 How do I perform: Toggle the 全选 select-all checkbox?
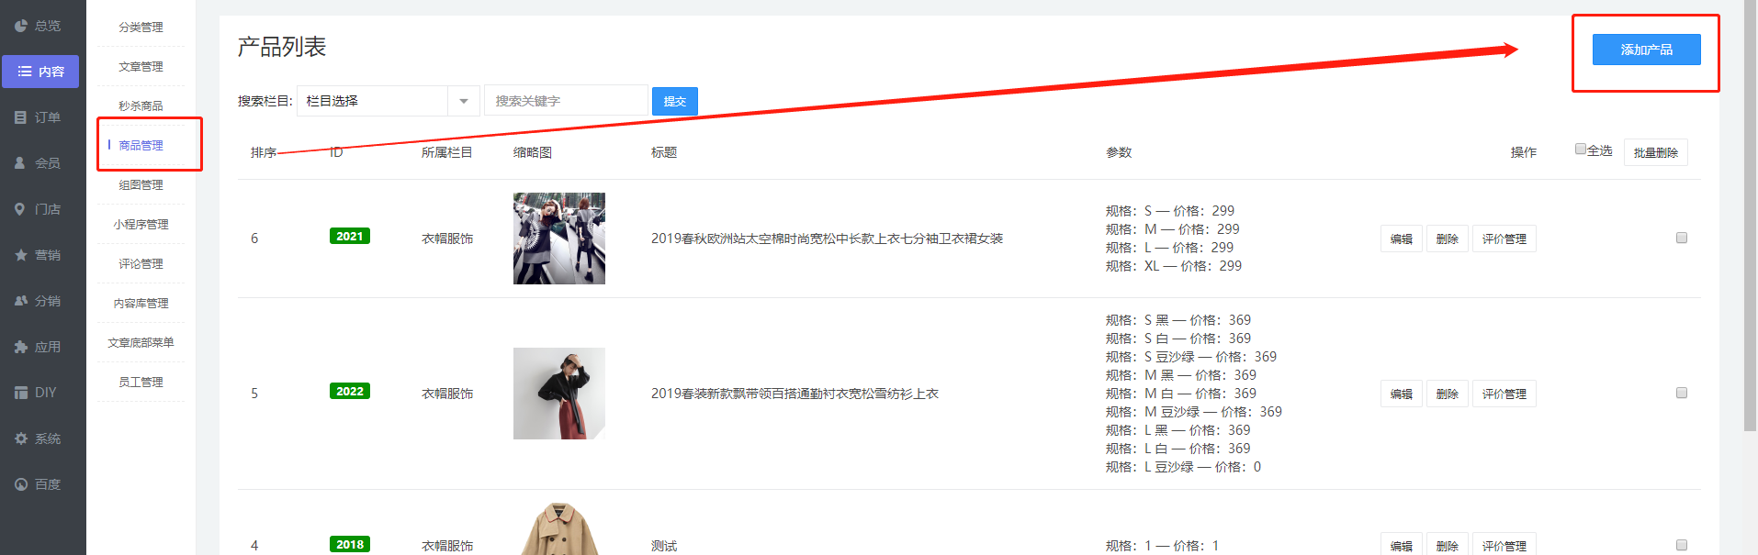[x=1581, y=149]
